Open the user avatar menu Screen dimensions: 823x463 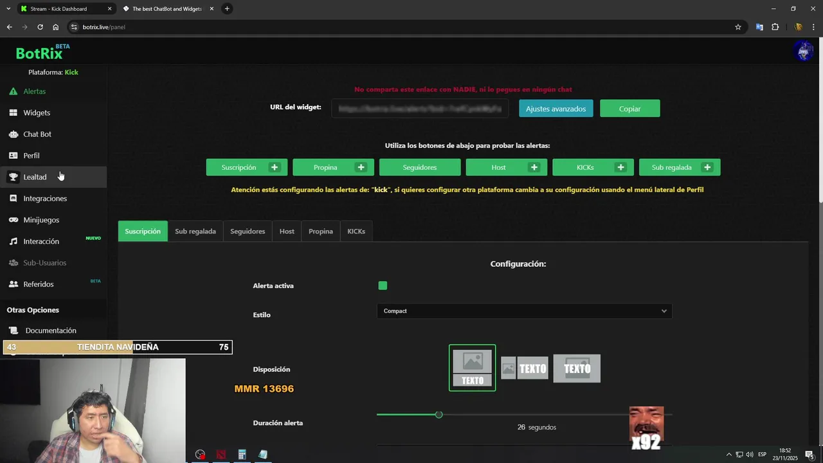804,51
